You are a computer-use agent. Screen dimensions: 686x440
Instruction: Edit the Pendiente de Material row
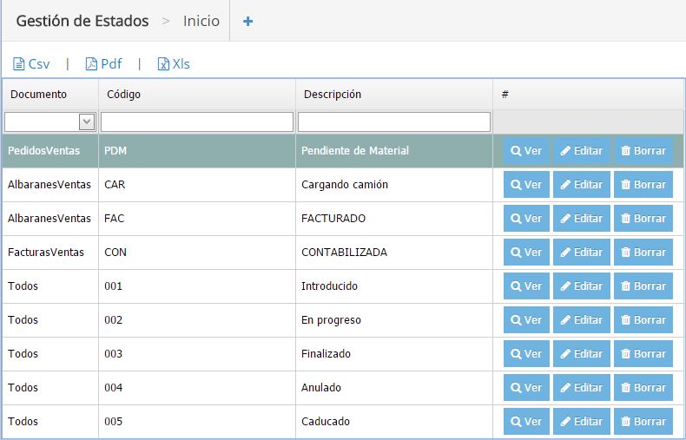[582, 151]
